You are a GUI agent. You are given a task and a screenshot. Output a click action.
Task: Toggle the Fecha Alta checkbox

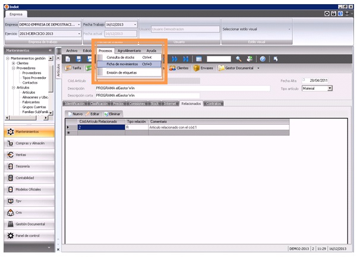304,80
